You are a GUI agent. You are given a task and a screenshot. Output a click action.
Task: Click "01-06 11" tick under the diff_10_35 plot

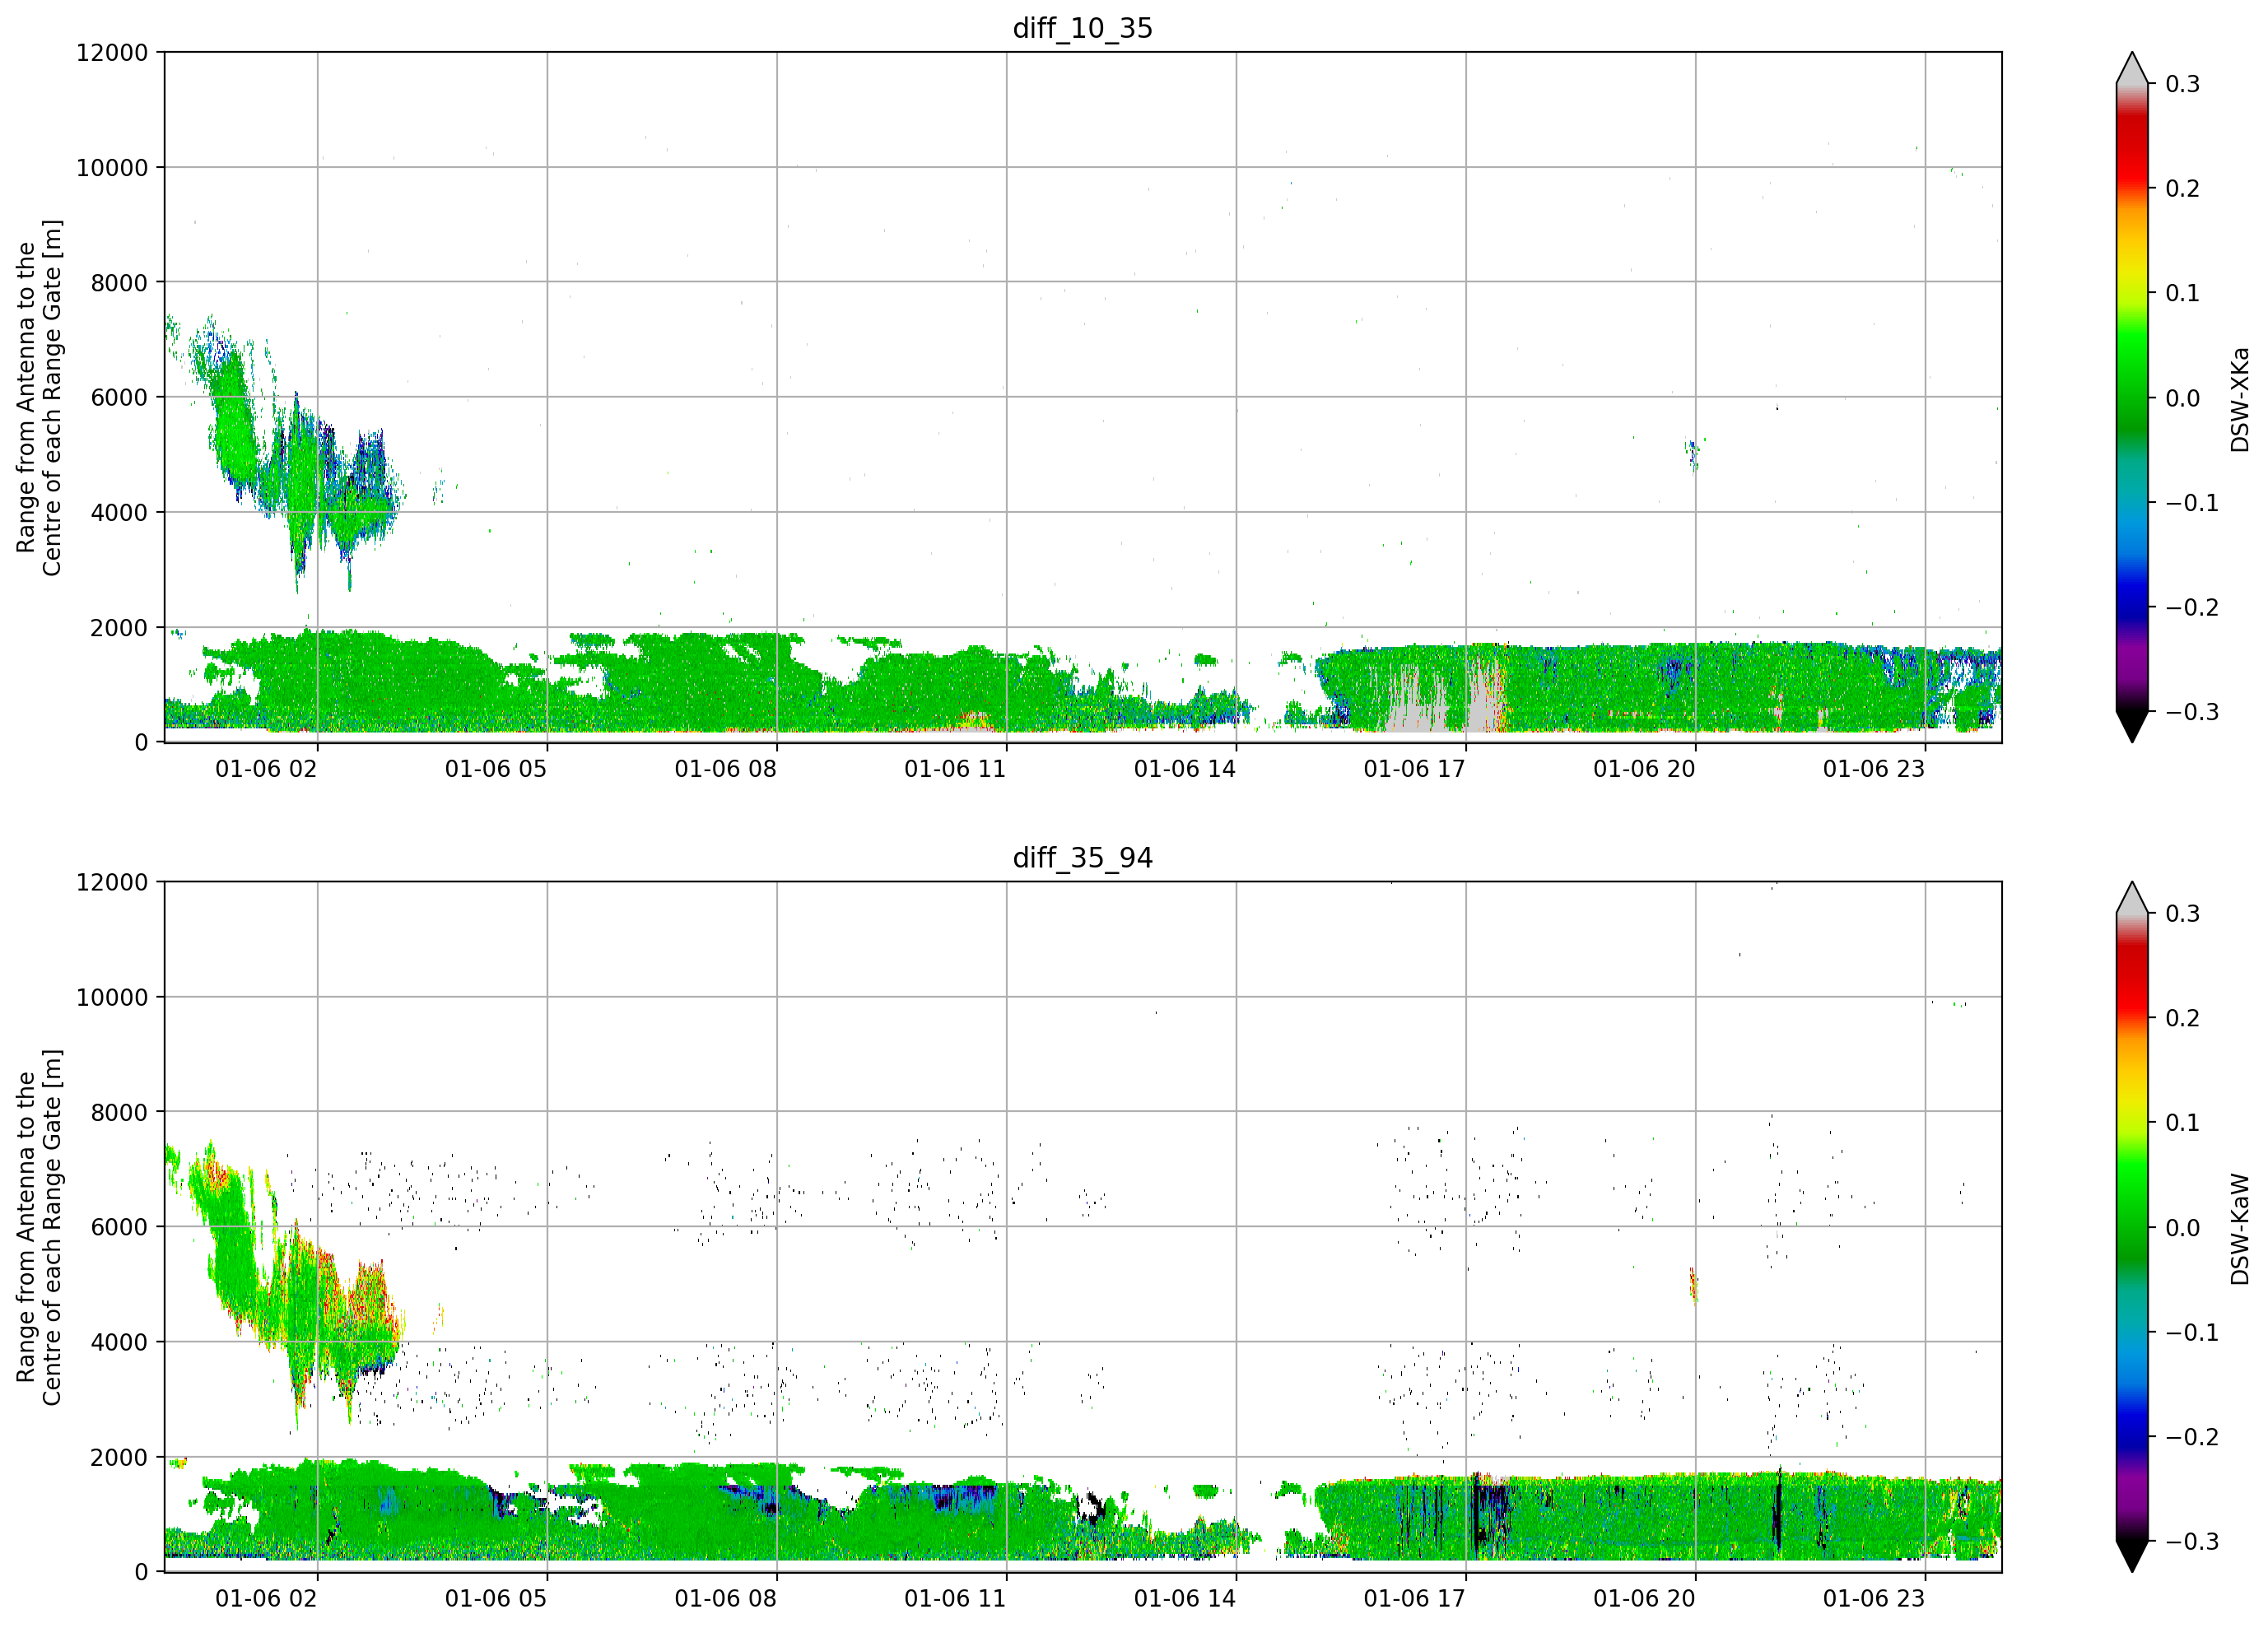click(955, 769)
